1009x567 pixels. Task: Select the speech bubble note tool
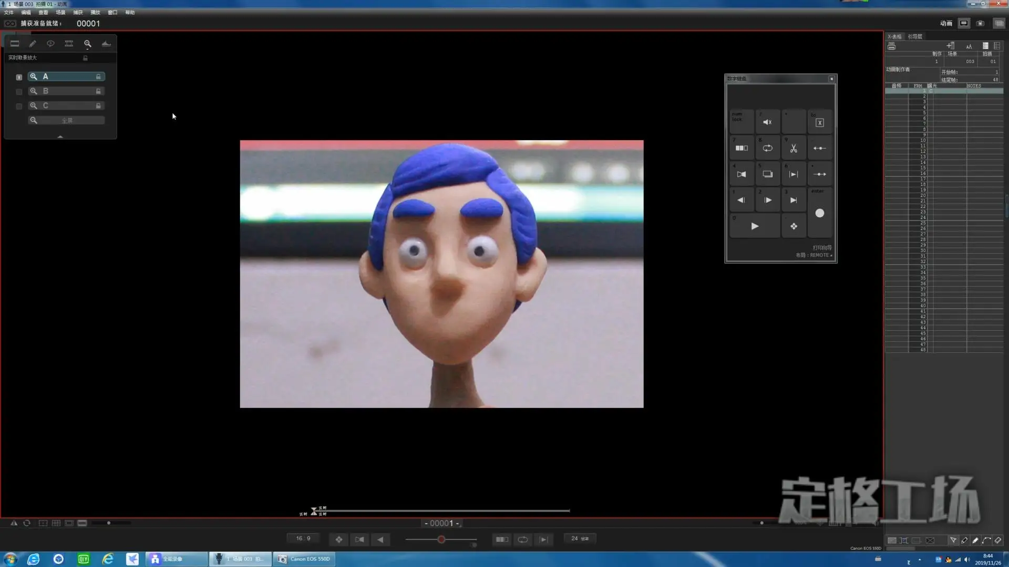point(50,44)
